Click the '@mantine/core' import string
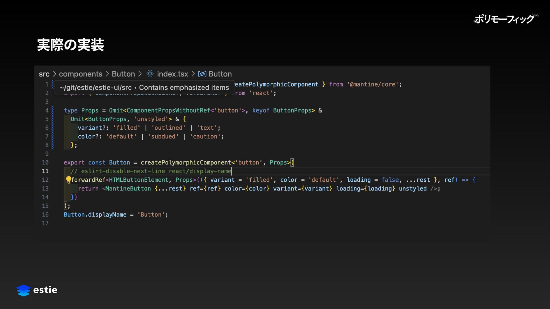Viewport: 550px width, 309px height. [x=372, y=84]
